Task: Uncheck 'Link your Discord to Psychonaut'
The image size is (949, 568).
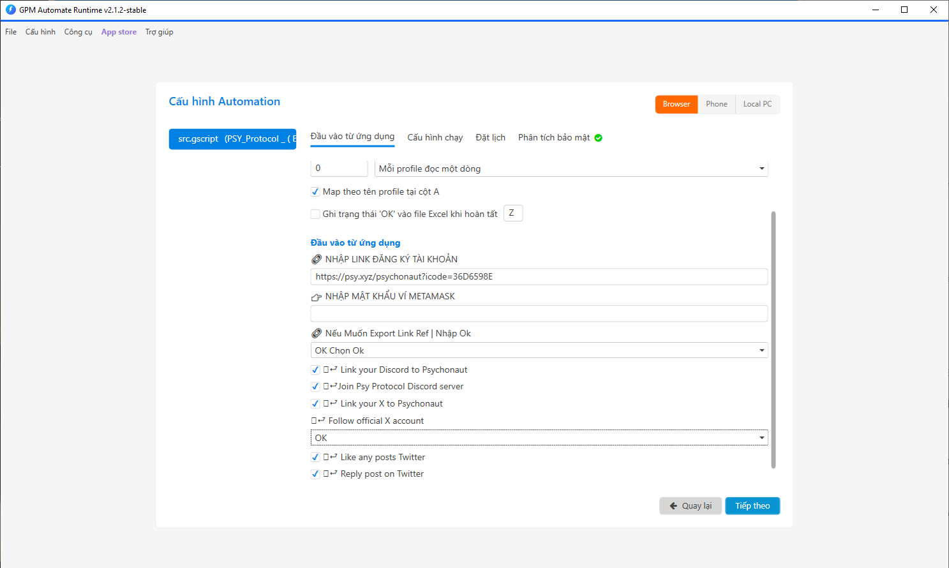Action: [315, 370]
